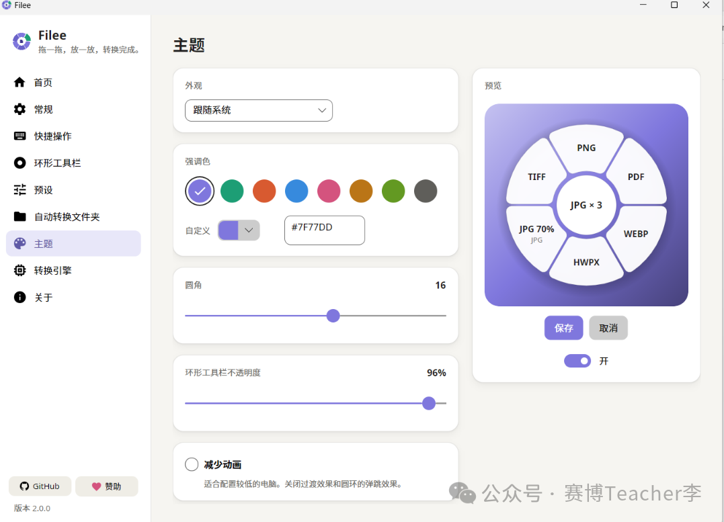This screenshot has height=522, width=724.
Task: Click the 预览 panel label
Action: coord(493,85)
